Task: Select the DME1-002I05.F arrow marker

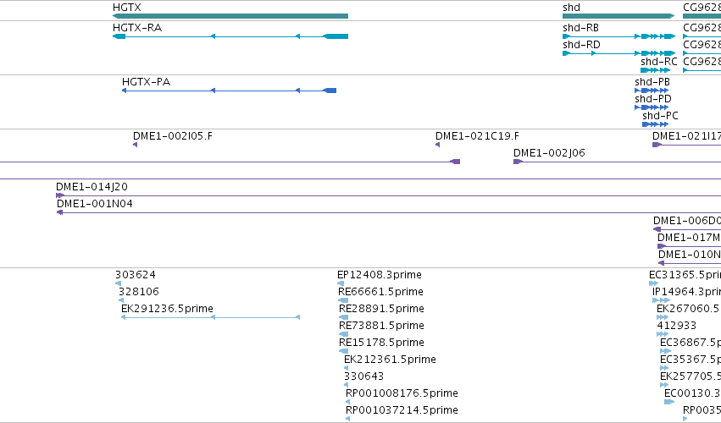Action: pyautogui.click(x=136, y=145)
